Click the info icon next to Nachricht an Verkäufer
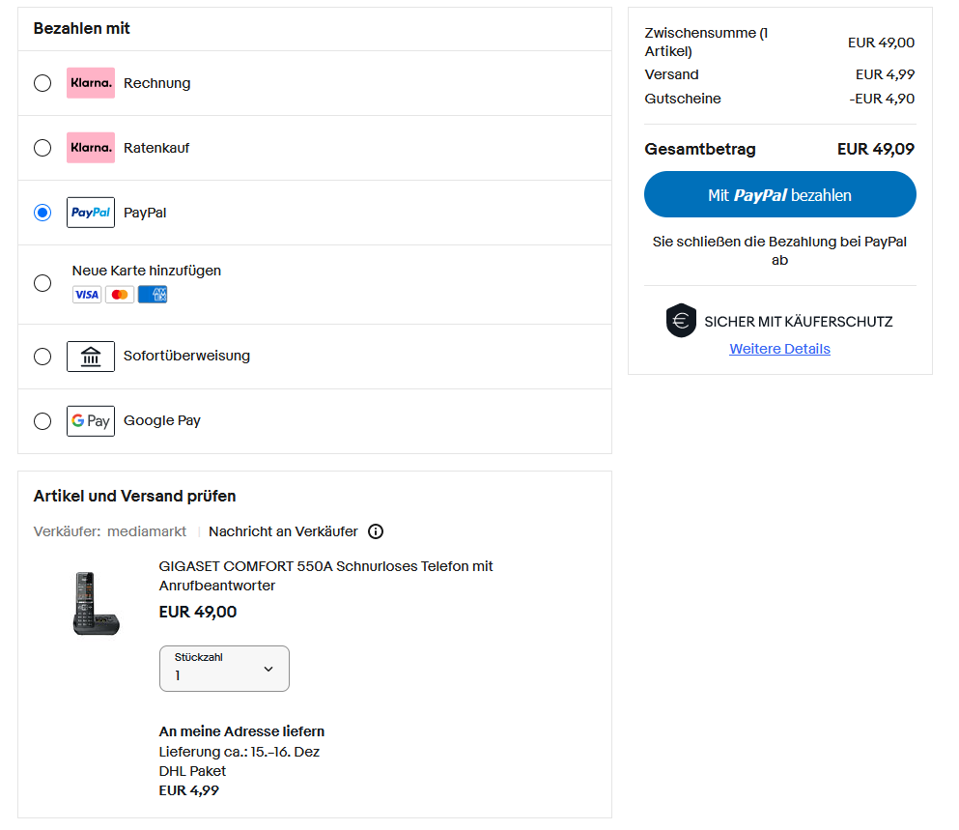 click(x=377, y=531)
